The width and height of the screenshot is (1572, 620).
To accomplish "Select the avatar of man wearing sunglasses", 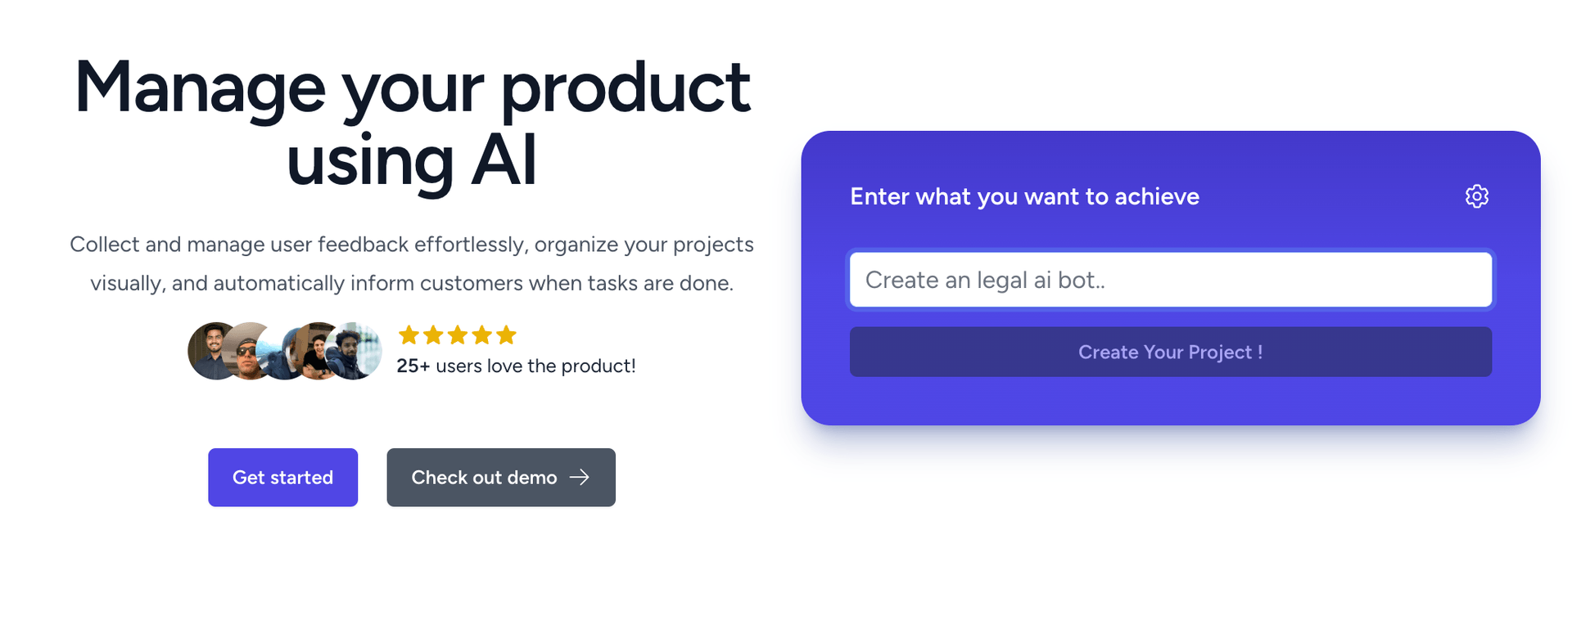I will (x=246, y=353).
